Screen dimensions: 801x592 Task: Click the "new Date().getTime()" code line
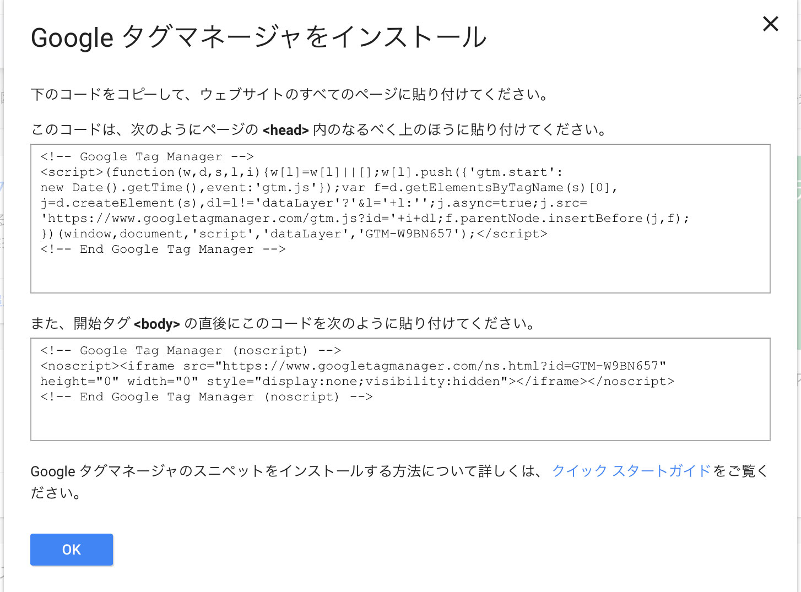pos(329,188)
